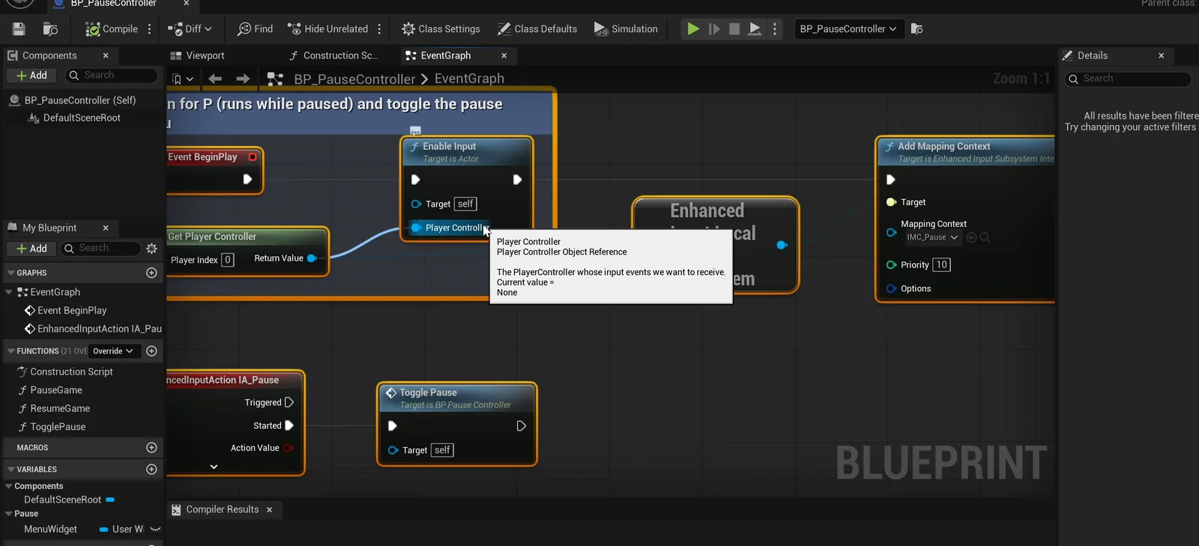Switch to the Construction Script tab
Screen dimensions: 1199x546
pos(333,55)
